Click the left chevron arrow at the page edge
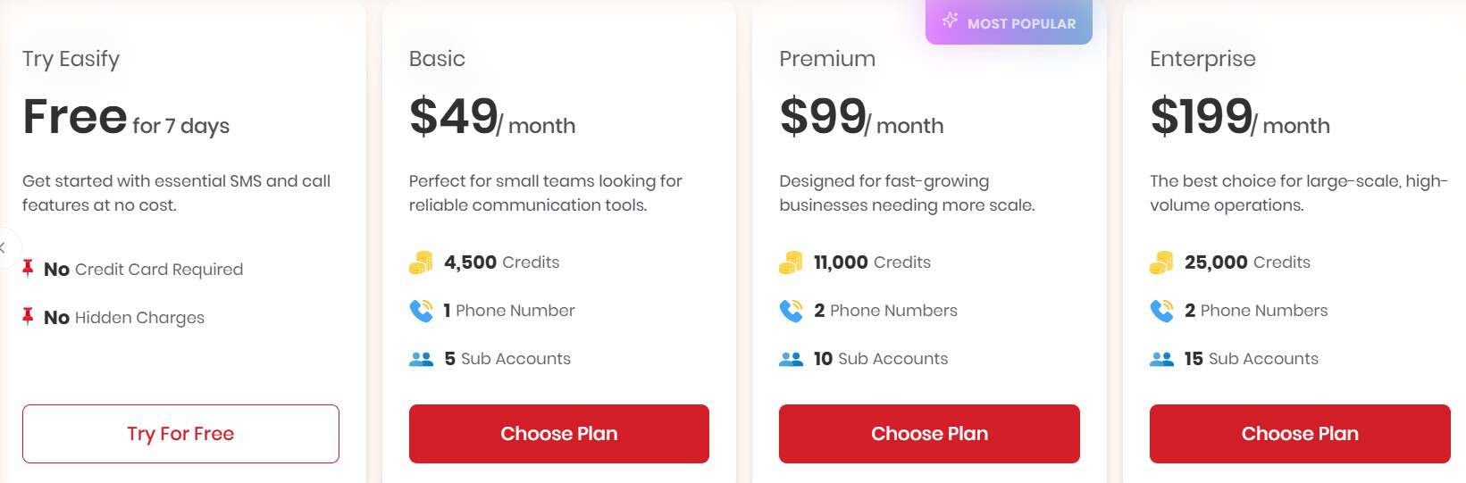Screen dimensions: 1466x483 pos(4,248)
